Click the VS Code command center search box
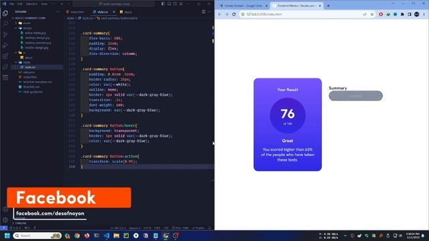 (x=114, y=4)
